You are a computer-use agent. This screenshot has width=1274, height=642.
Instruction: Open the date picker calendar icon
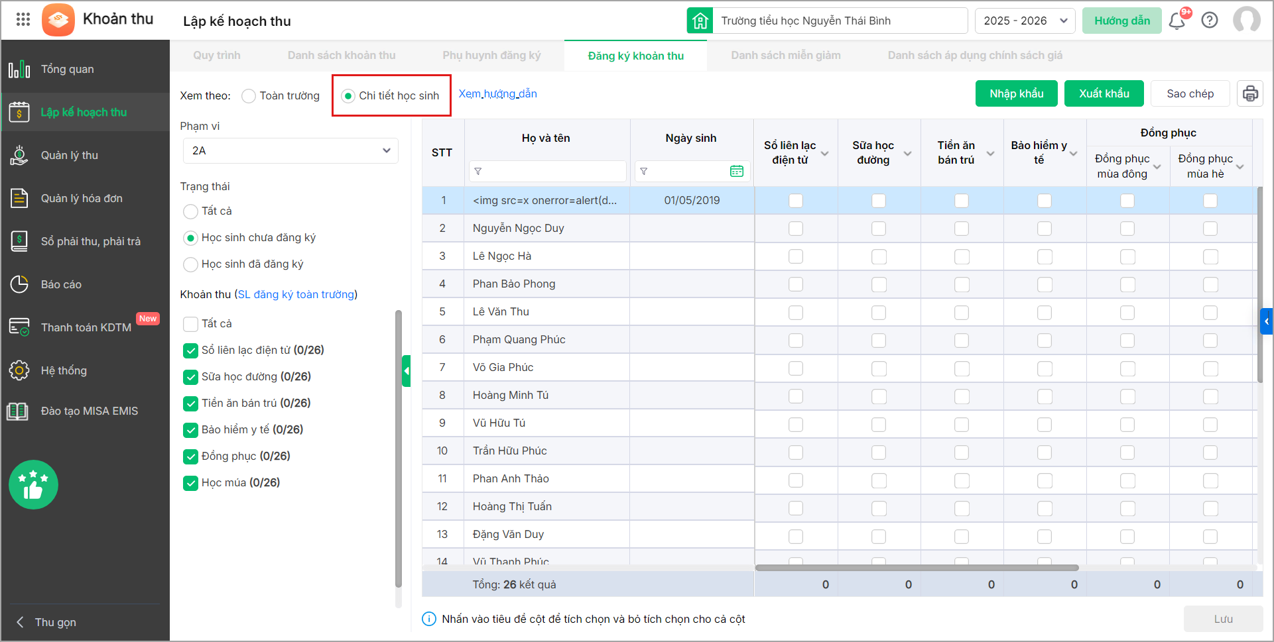(x=737, y=172)
